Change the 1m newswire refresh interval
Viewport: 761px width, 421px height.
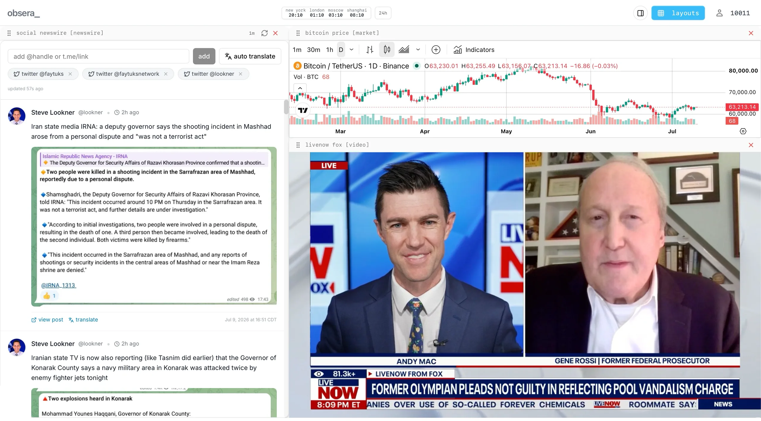pos(252,33)
